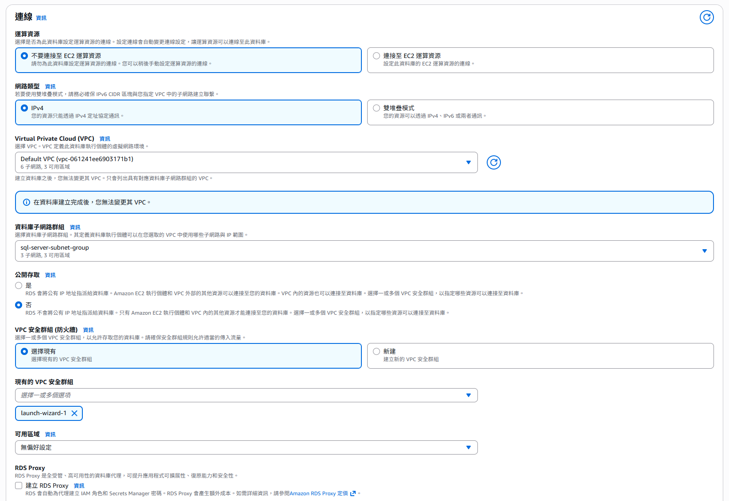Open the sql-server-subnet-group dropdown
This screenshot has width=729, height=501.
[x=364, y=251]
